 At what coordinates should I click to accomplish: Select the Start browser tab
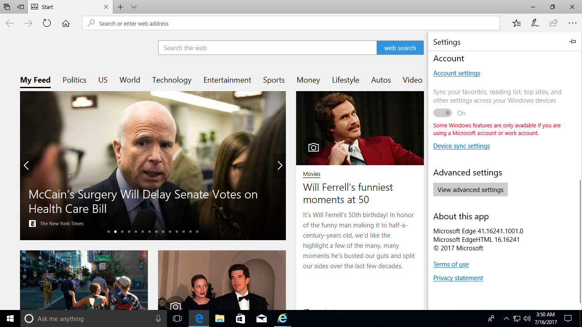pos(70,7)
